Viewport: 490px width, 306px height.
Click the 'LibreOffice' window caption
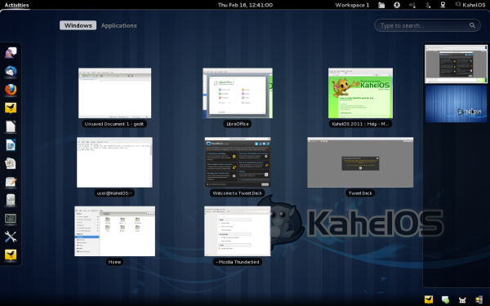tap(238, 124)
